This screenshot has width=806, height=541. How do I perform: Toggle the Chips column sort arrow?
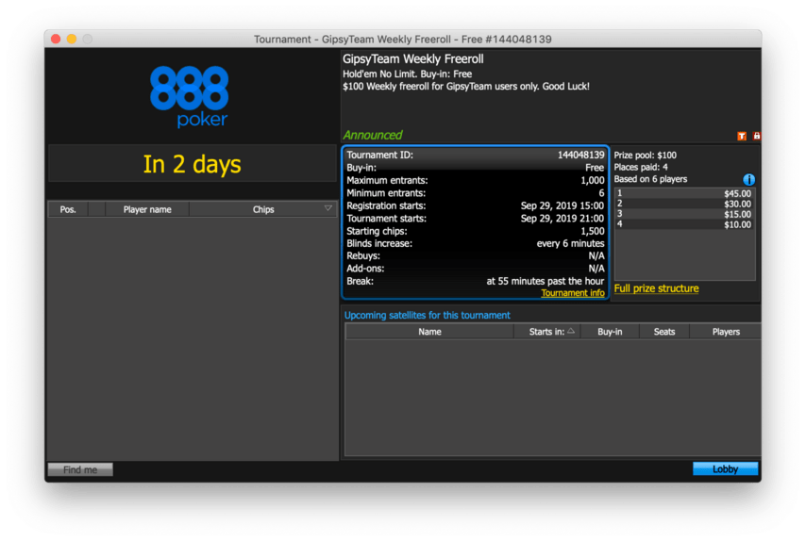coord(328,209)
